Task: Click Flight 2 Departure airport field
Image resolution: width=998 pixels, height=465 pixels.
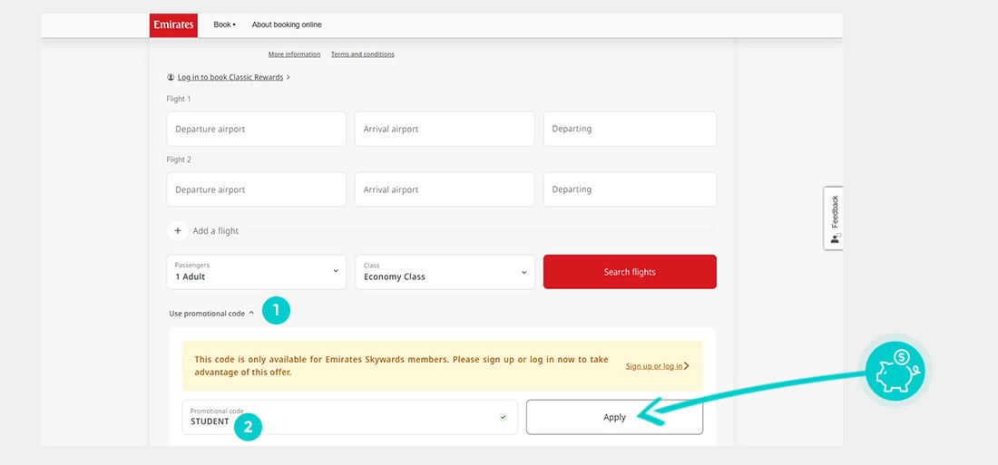Action: [x=257, y=189]
